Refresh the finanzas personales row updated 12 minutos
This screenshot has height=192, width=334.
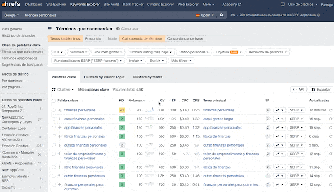click(331, 110)
